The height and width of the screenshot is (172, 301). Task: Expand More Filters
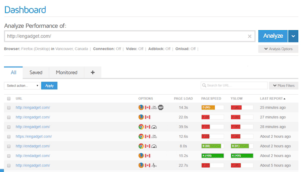pyautogui.click(x=284, y=86)
